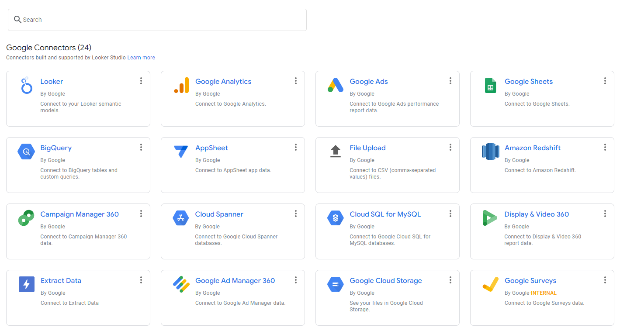
Task: Open the Display & Video 360 three-dot menu
Action: pos(605,214)
